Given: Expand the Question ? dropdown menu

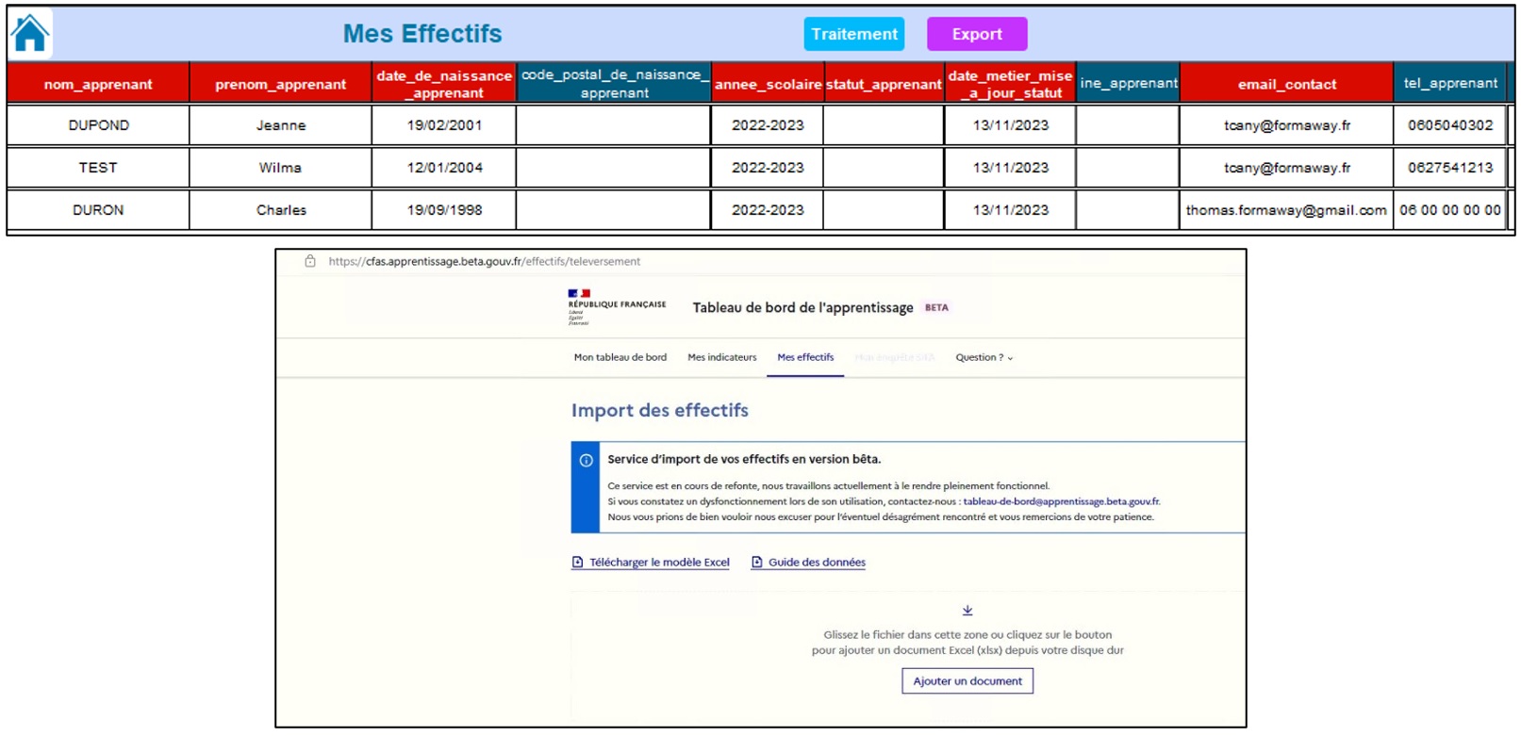Looking at the screenshot, I should coord(984,357).
